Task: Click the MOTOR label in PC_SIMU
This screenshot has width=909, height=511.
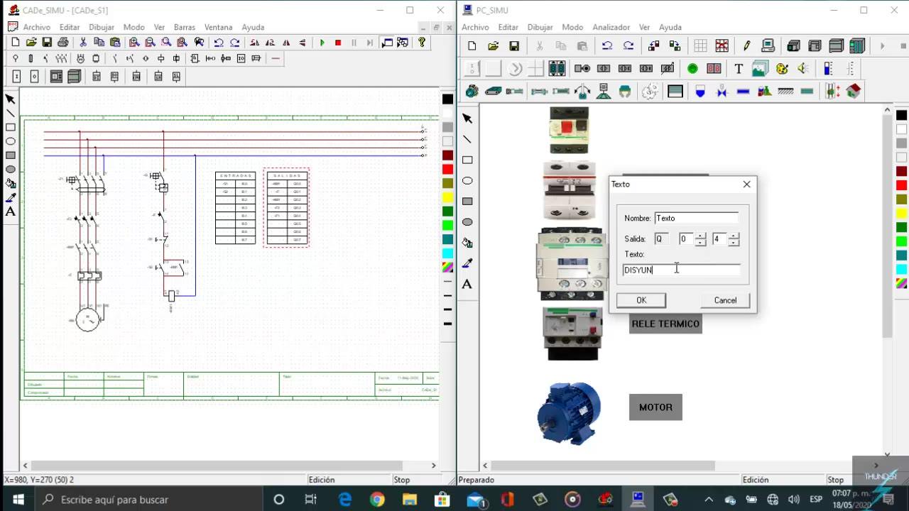Action: tap(655, 407)
